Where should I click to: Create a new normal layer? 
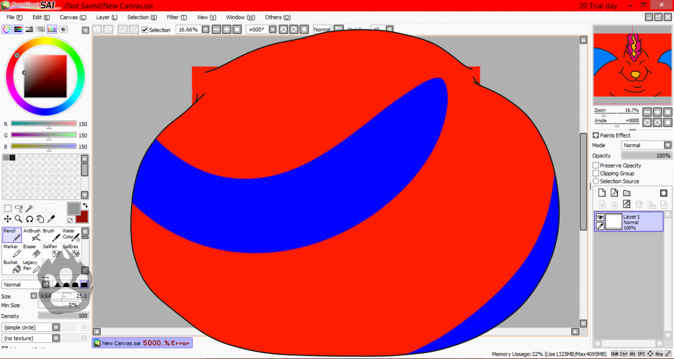(602, 193)
